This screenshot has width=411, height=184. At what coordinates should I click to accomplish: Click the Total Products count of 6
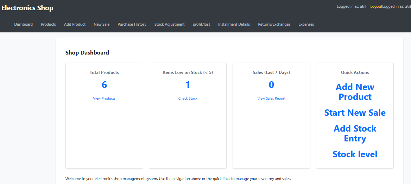pos(104,85)
